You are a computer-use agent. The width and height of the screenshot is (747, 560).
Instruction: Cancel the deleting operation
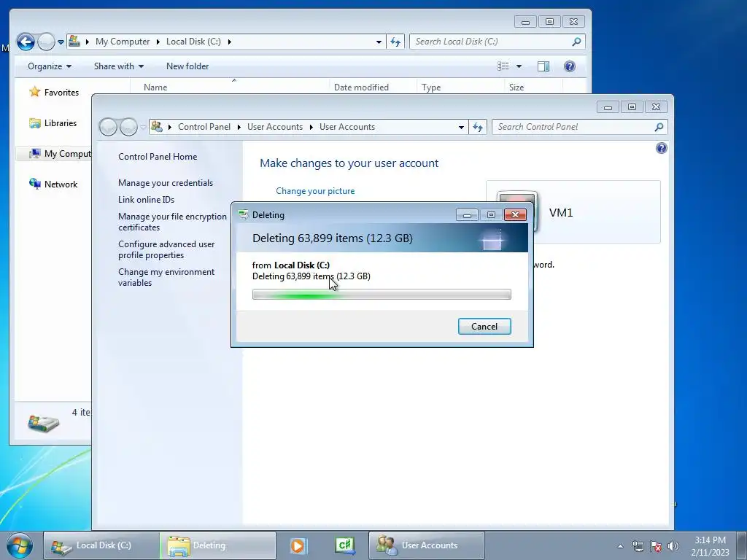click(484, 326)
